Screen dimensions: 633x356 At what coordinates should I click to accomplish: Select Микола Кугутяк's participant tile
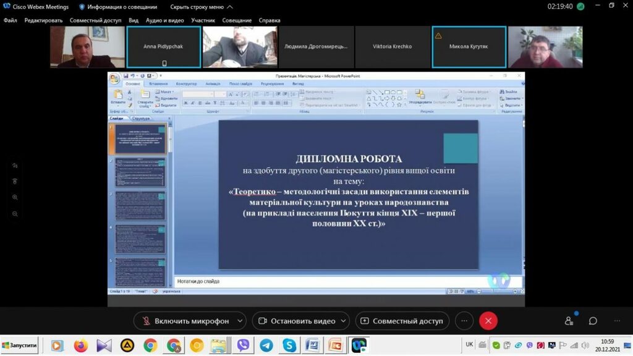point(469,46)
